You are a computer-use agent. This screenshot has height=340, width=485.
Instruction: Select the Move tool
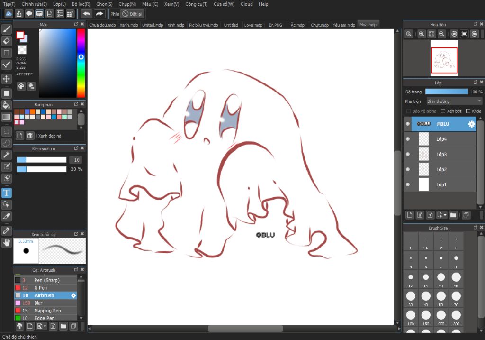pyautogui.click(x=6, y=79)
